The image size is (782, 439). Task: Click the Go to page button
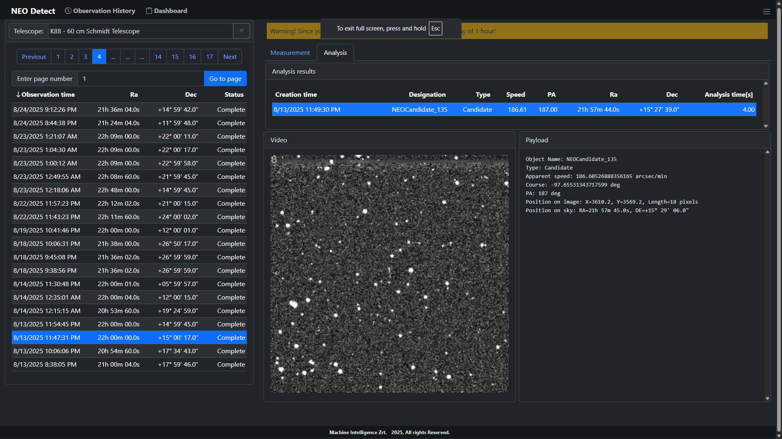click(x=225, y=78)
